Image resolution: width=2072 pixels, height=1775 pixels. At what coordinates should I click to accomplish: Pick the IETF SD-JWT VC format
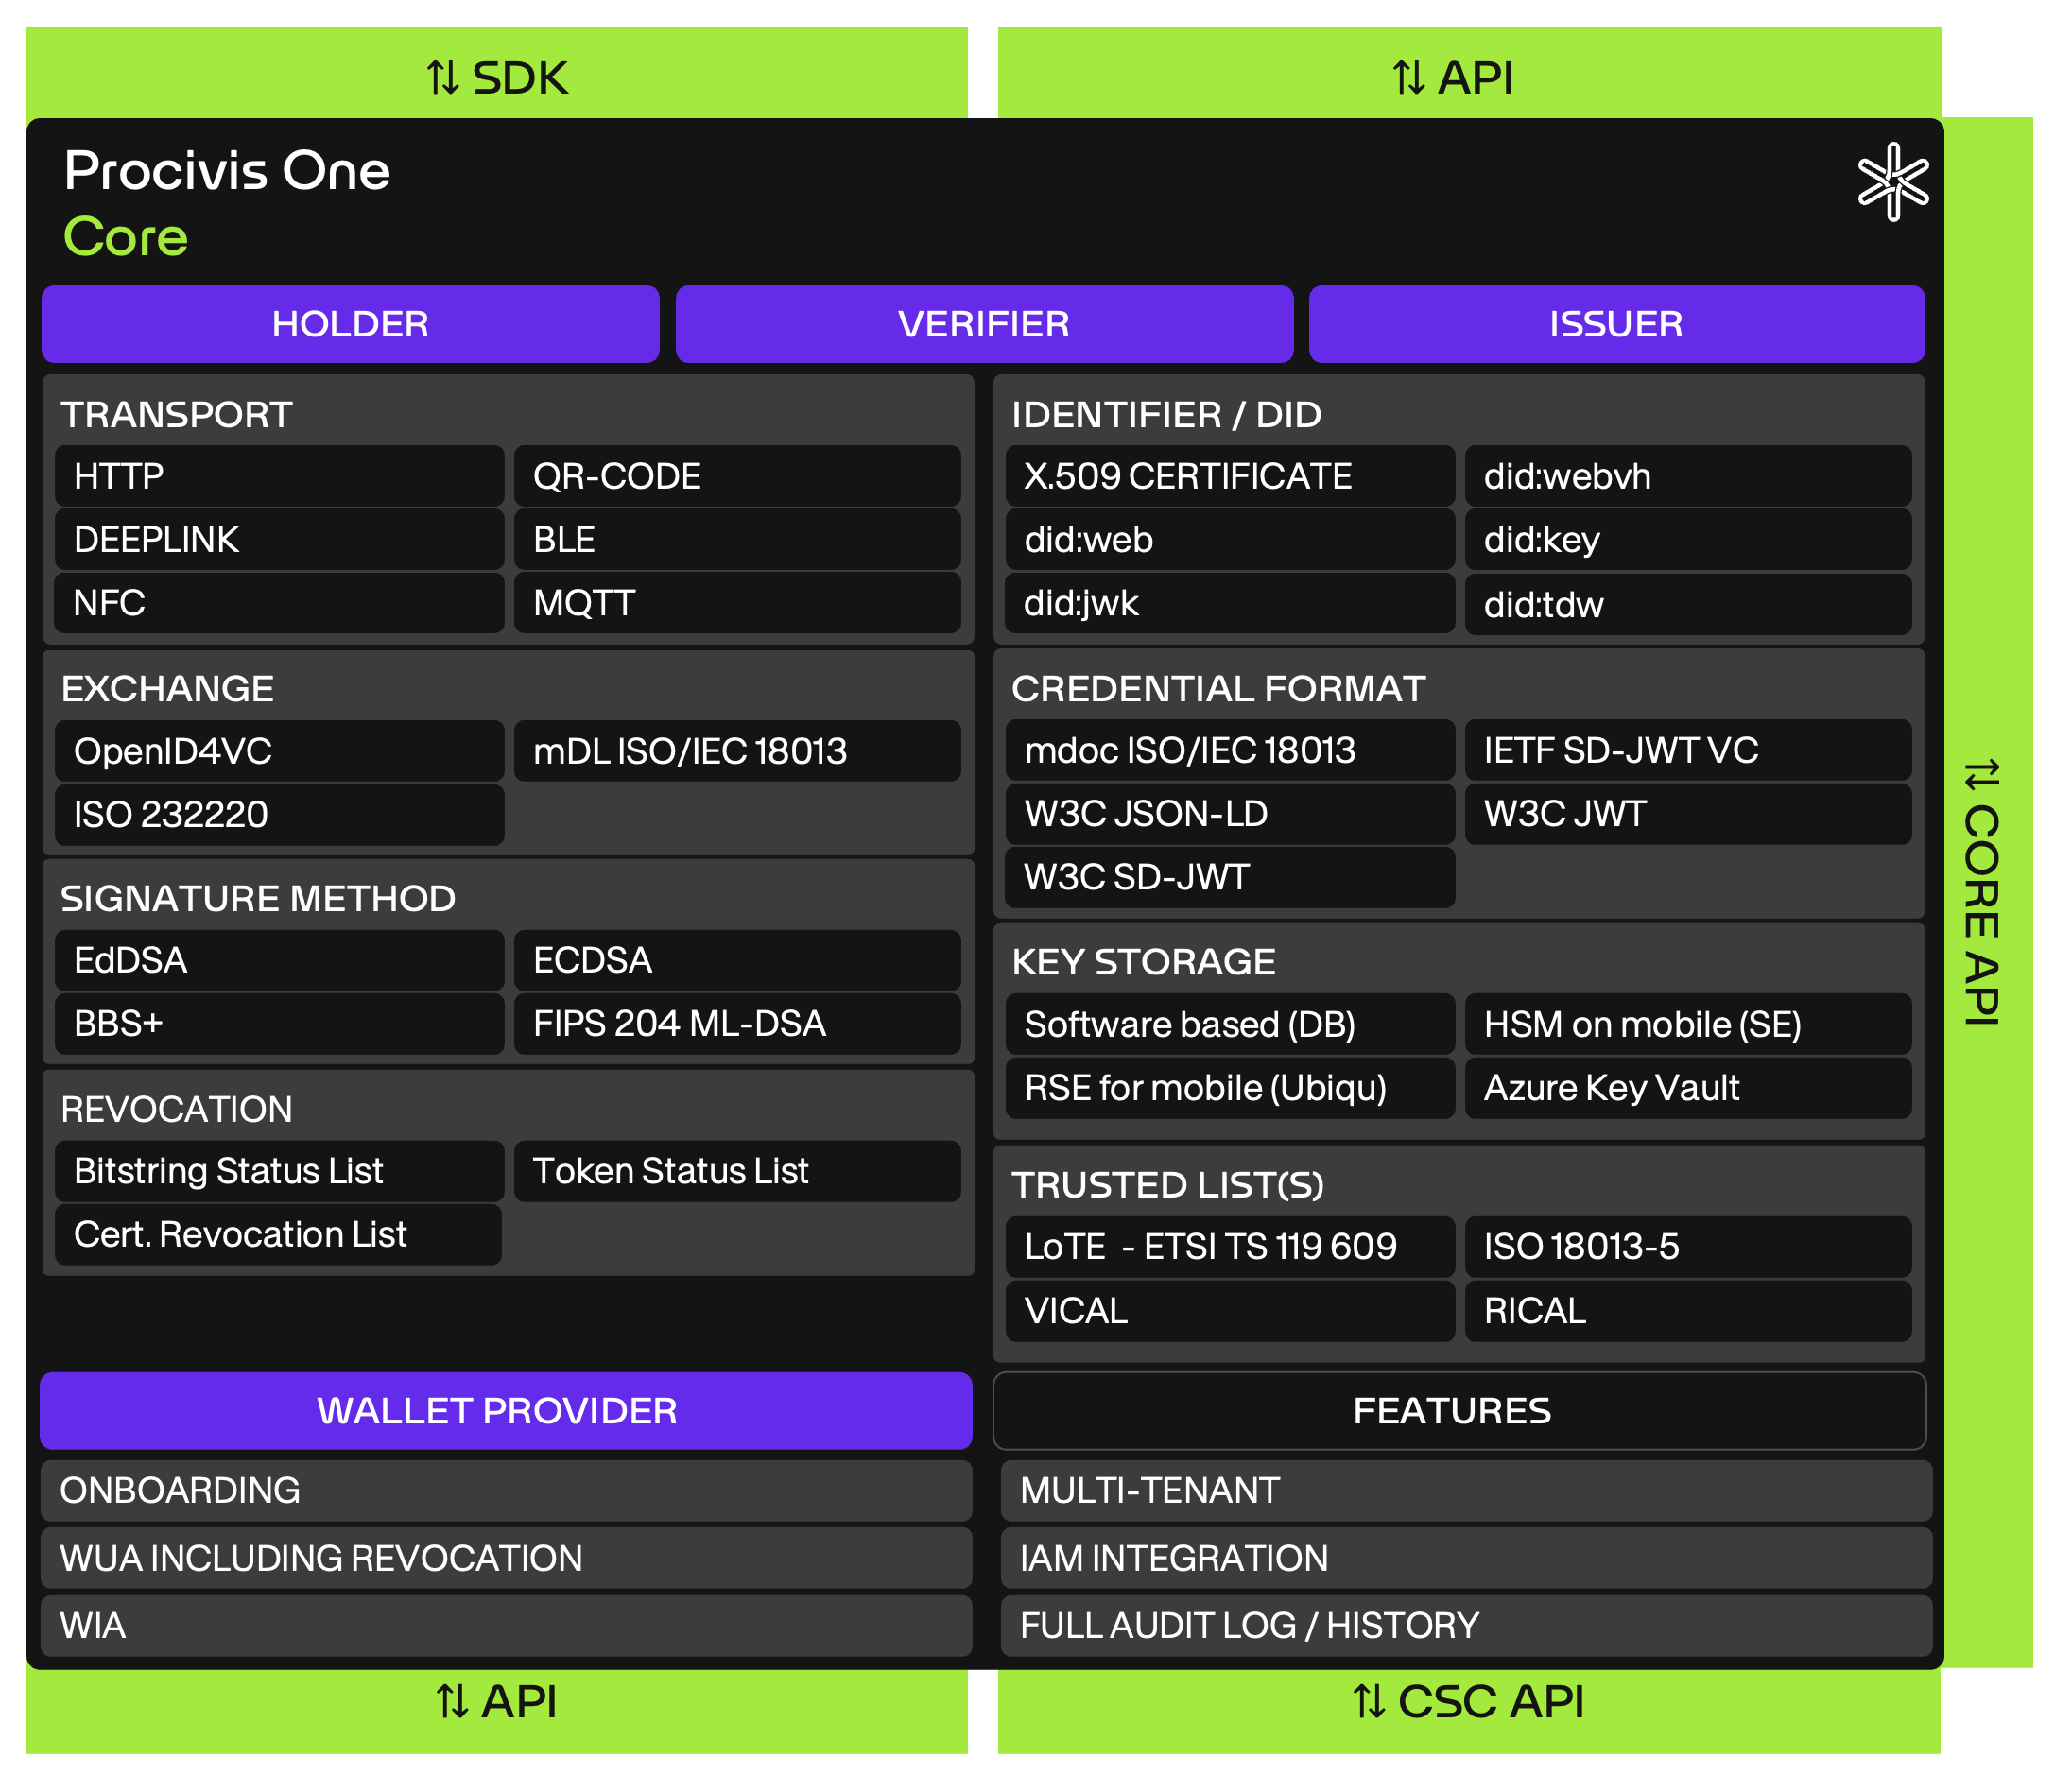tap(1688, 750)
